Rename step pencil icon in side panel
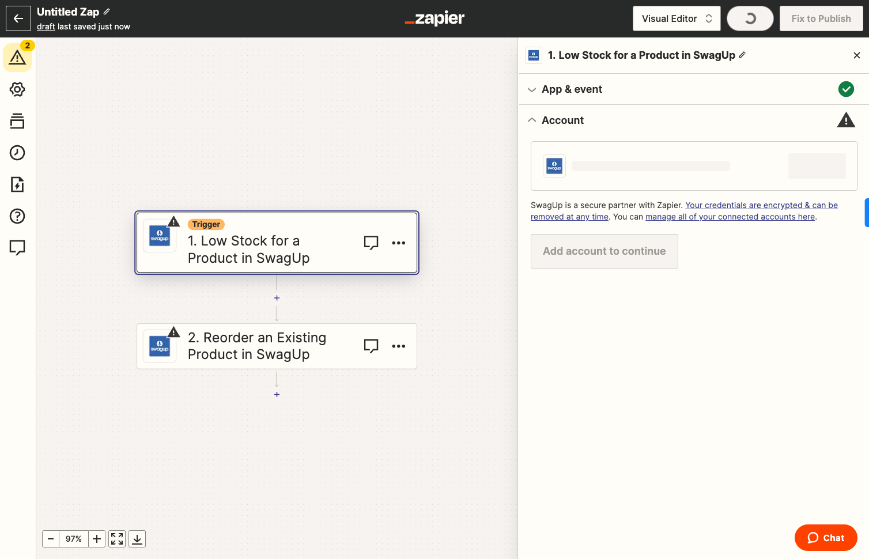 click(x=742, y=55)
